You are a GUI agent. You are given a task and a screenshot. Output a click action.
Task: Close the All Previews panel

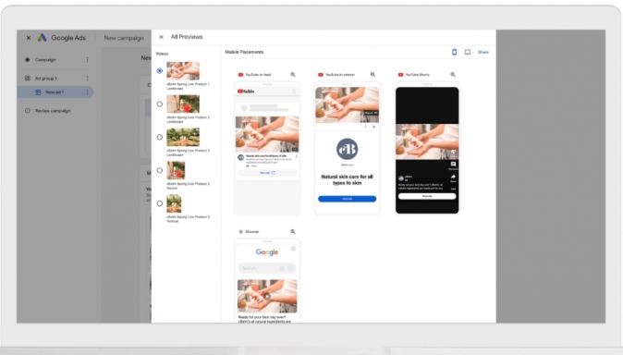click(x=161, y=37)
